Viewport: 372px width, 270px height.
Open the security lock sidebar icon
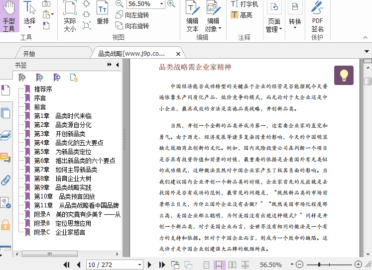(5, 225)
